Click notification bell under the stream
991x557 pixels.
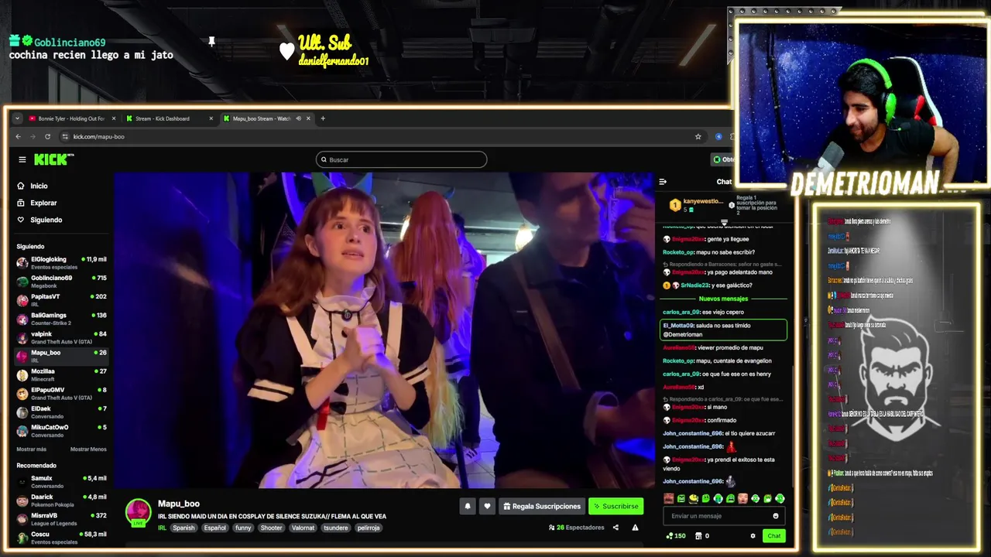(468, 506)
